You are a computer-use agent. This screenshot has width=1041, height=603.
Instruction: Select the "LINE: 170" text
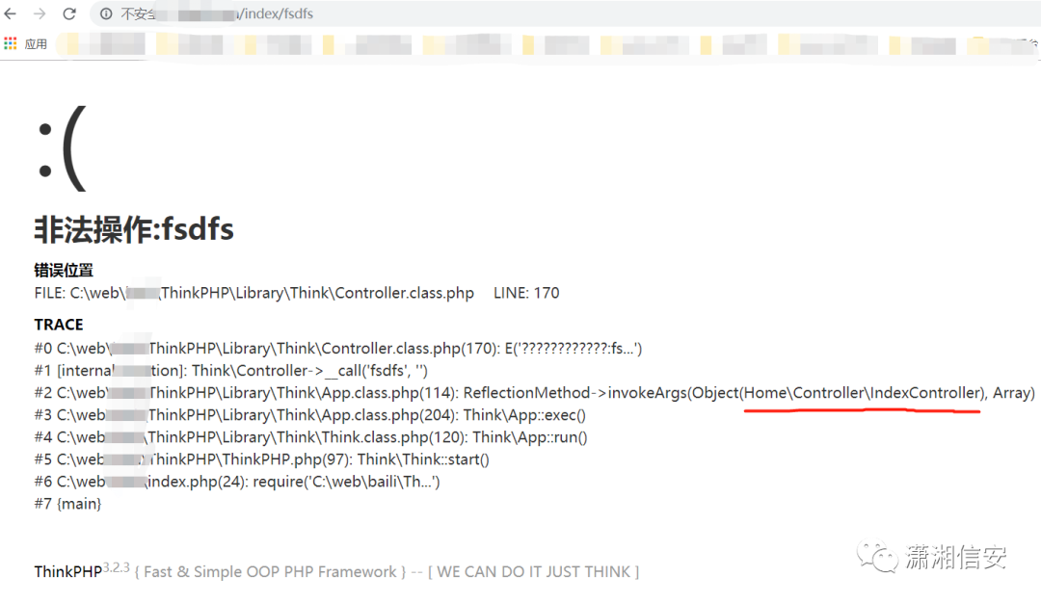click(526, 293)
